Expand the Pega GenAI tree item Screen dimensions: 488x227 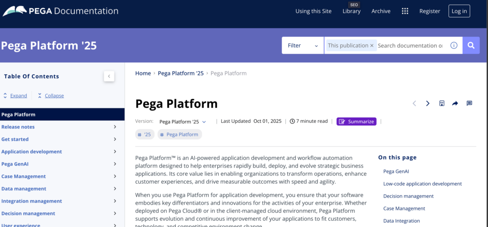115,164
